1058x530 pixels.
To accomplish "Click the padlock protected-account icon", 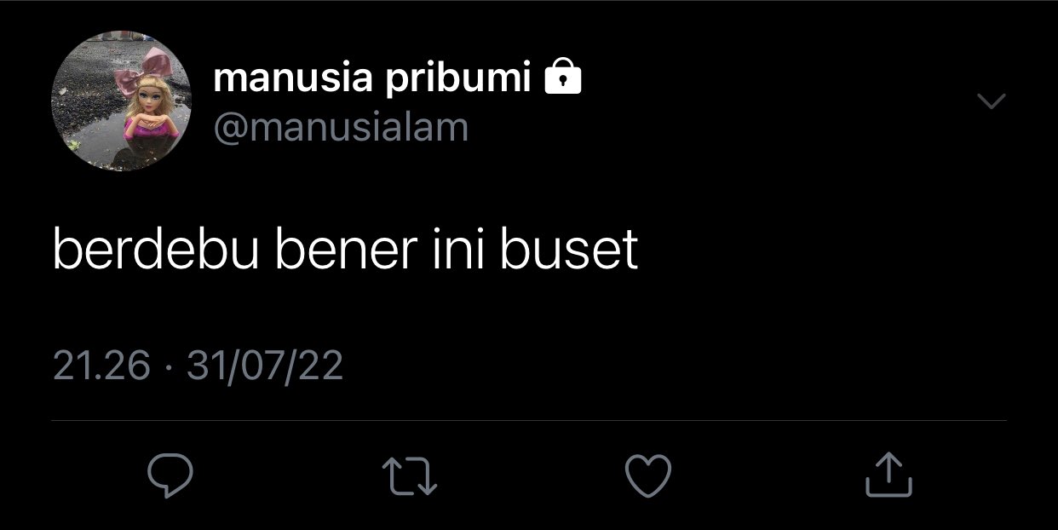I will coord(562,77).
